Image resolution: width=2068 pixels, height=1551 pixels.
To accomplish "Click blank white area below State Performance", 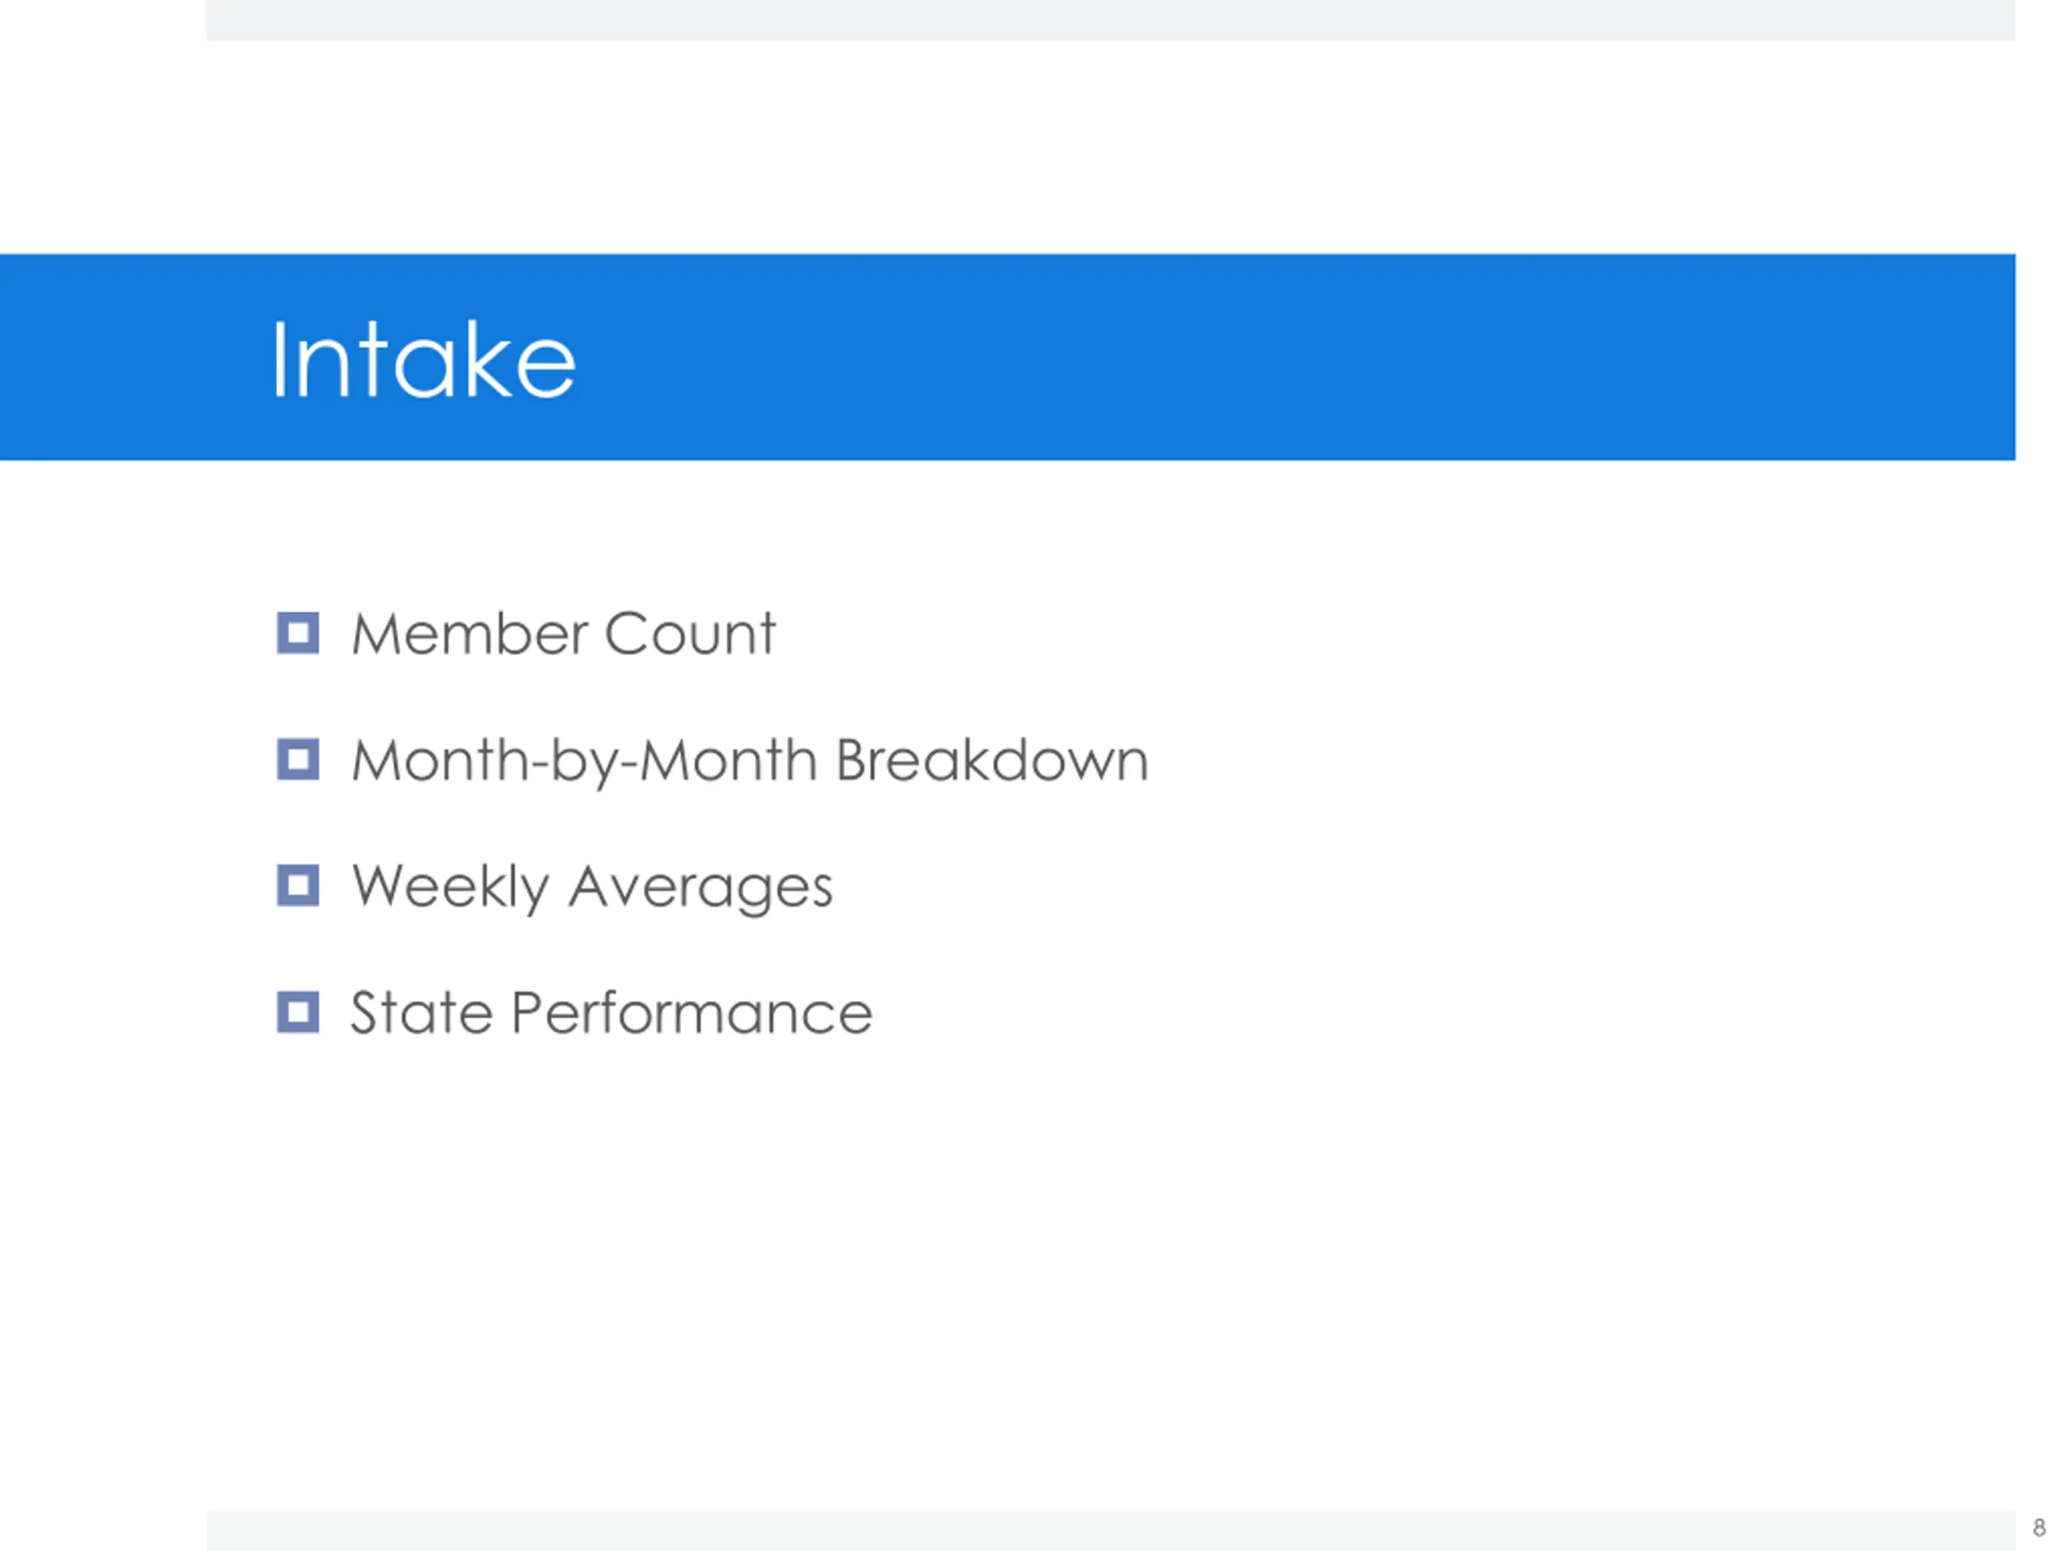I will coord(1028,1262).
